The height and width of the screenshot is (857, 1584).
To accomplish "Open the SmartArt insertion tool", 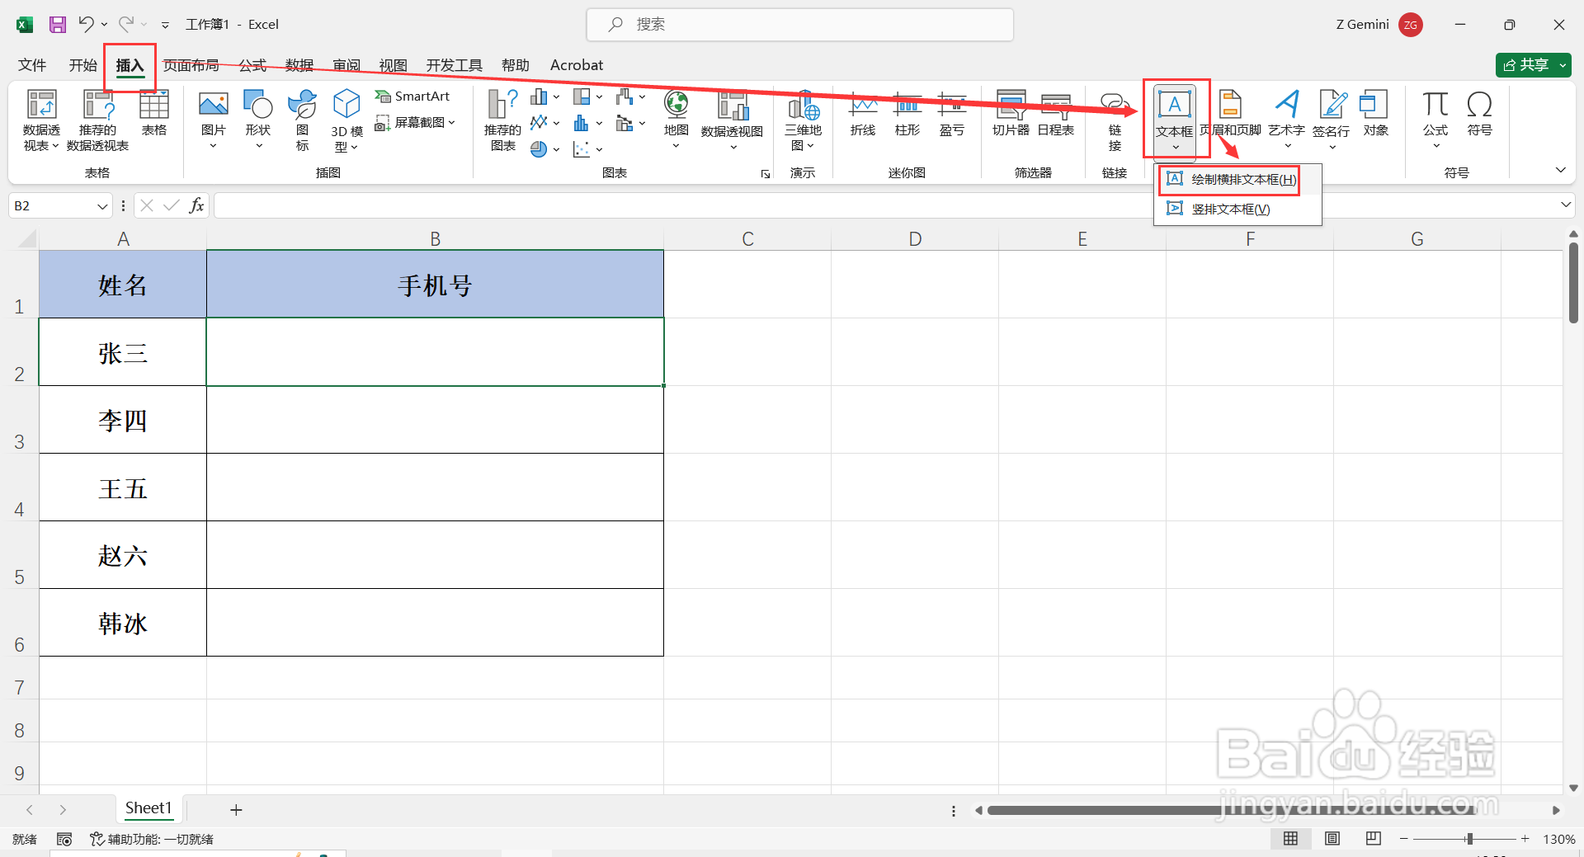I will pos(412,96).
